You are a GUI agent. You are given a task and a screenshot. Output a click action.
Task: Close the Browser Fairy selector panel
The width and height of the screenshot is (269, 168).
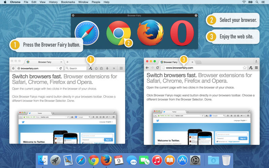click(73, 15)
